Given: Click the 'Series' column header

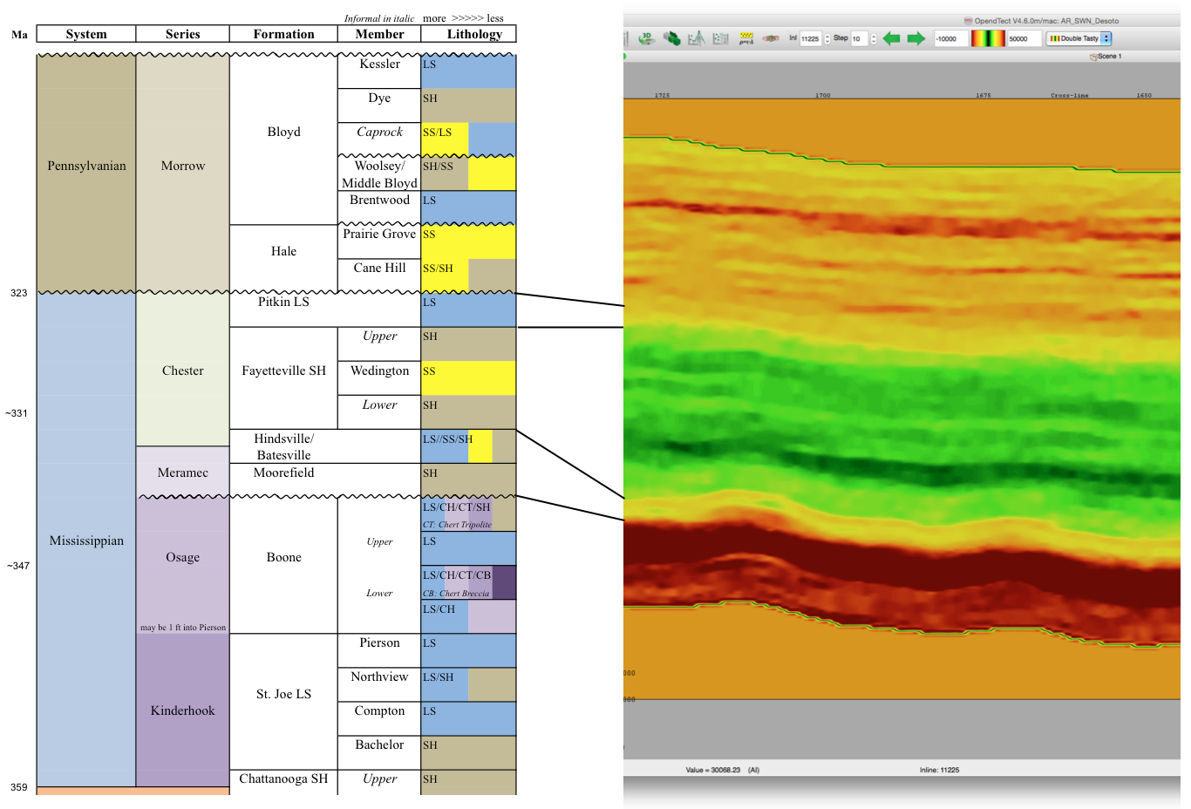Looking at the screenshot, I should [x=183, y=34].
